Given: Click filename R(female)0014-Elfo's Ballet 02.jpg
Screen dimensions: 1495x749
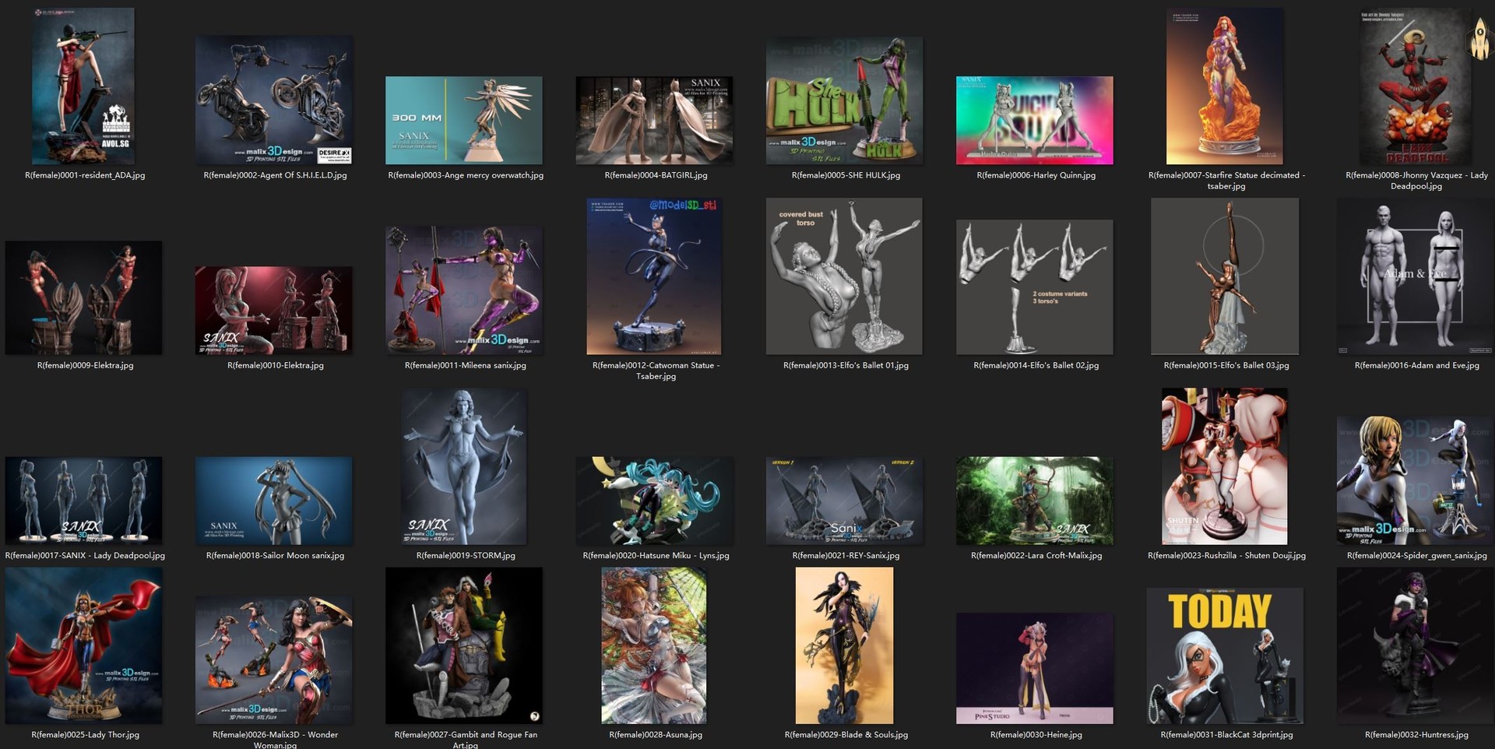Looking at the screenshot, I should tap(1036, 365).
